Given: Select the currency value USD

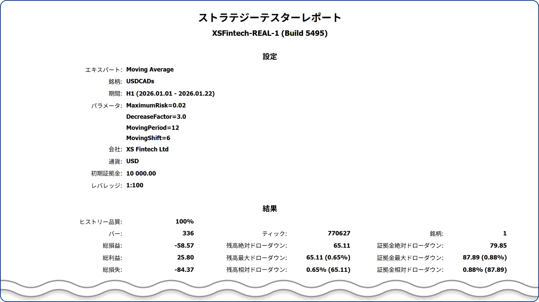Looking at the screenshot, I should pos(133,161).
